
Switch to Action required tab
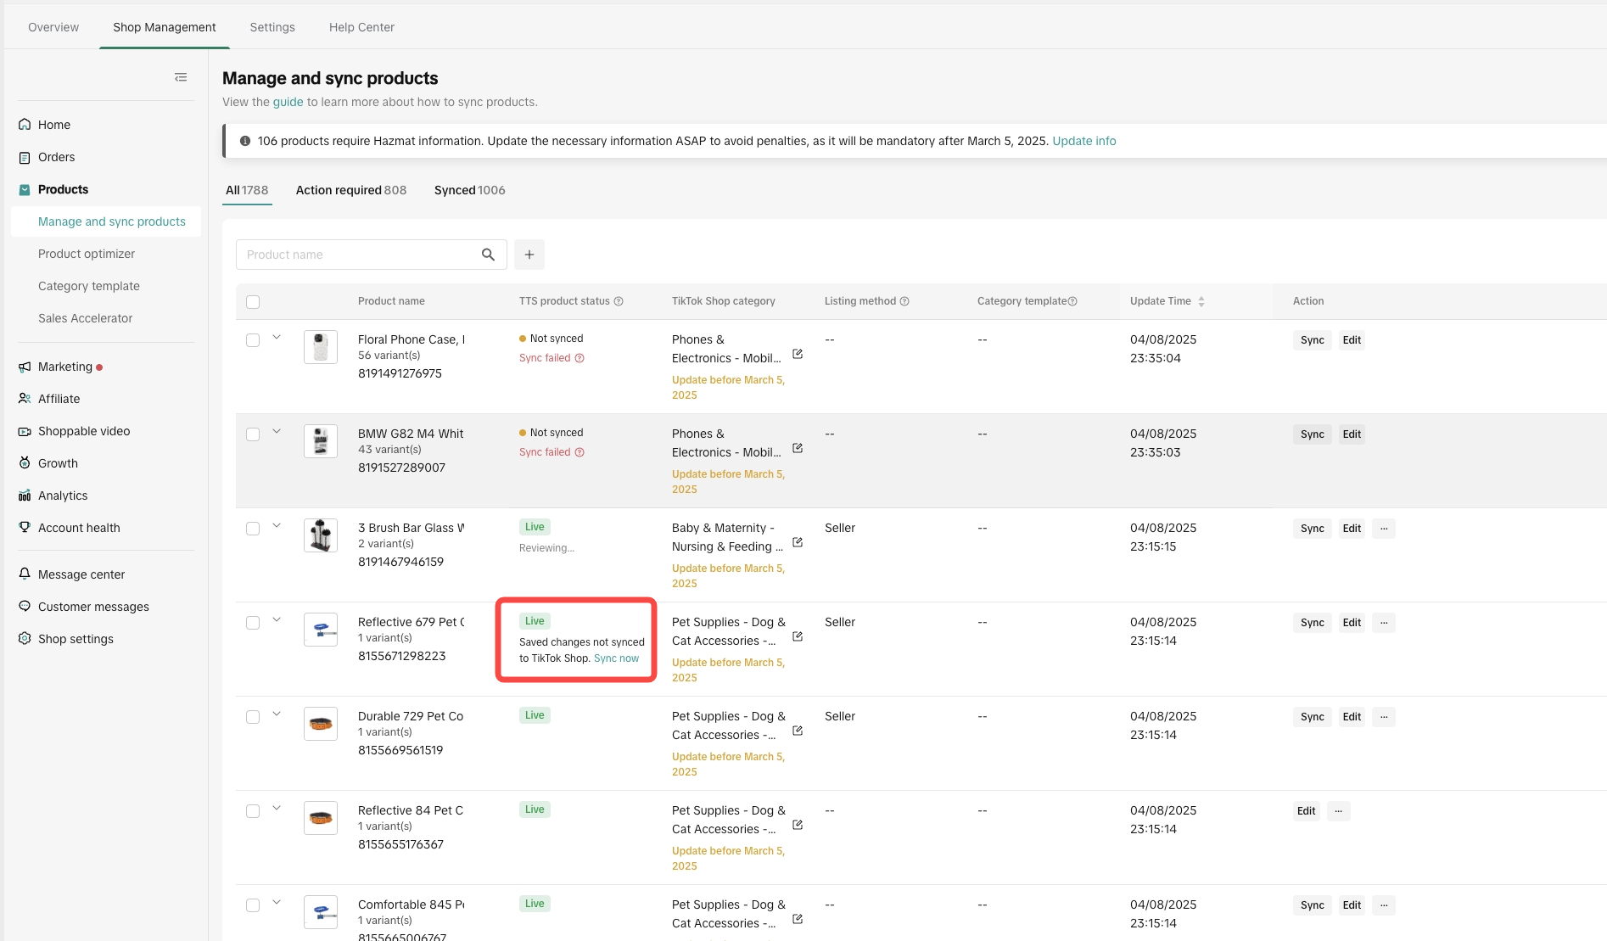click(x=350, y=190)
